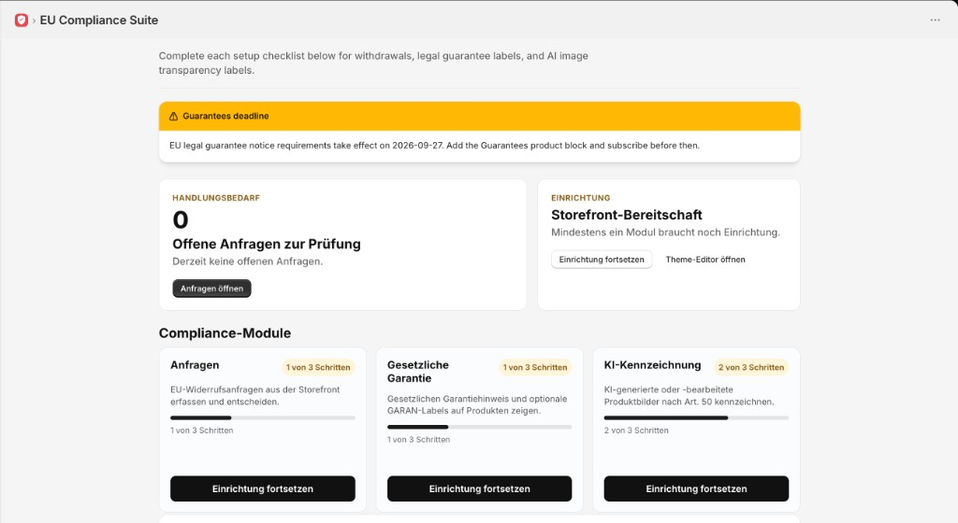Click the KI-Kennzeichnung progress bar
Viewport: 958px width, 523px height.
[696, 417]
